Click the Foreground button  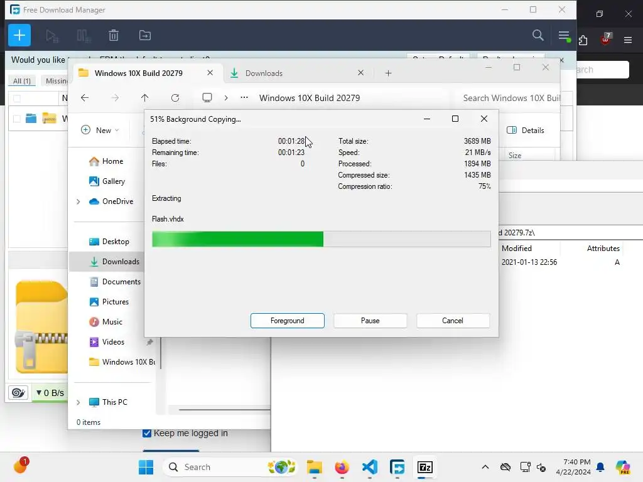click(x=288, y=321)
